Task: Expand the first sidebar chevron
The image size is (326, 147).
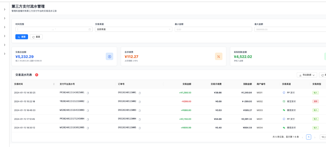Action: point(5,9)
